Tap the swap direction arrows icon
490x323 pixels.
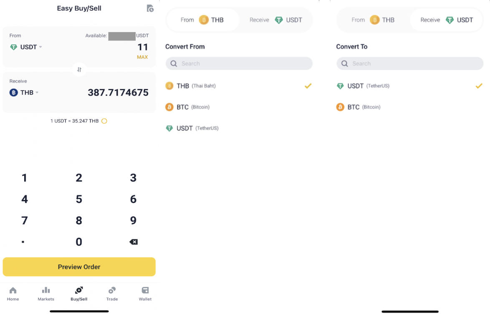click(79, 70)
